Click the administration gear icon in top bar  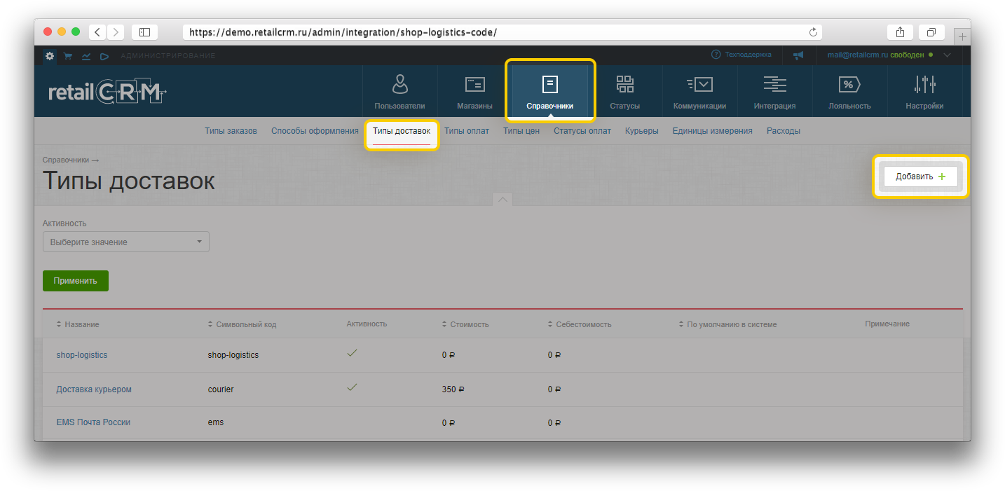[x=50, y=56]
